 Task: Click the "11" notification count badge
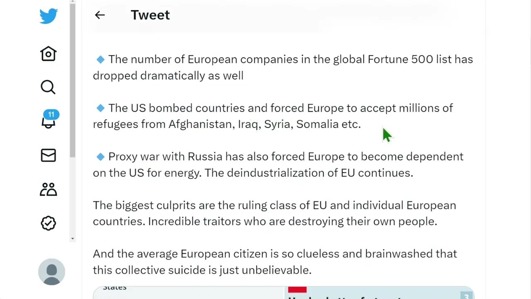(51, 115)
